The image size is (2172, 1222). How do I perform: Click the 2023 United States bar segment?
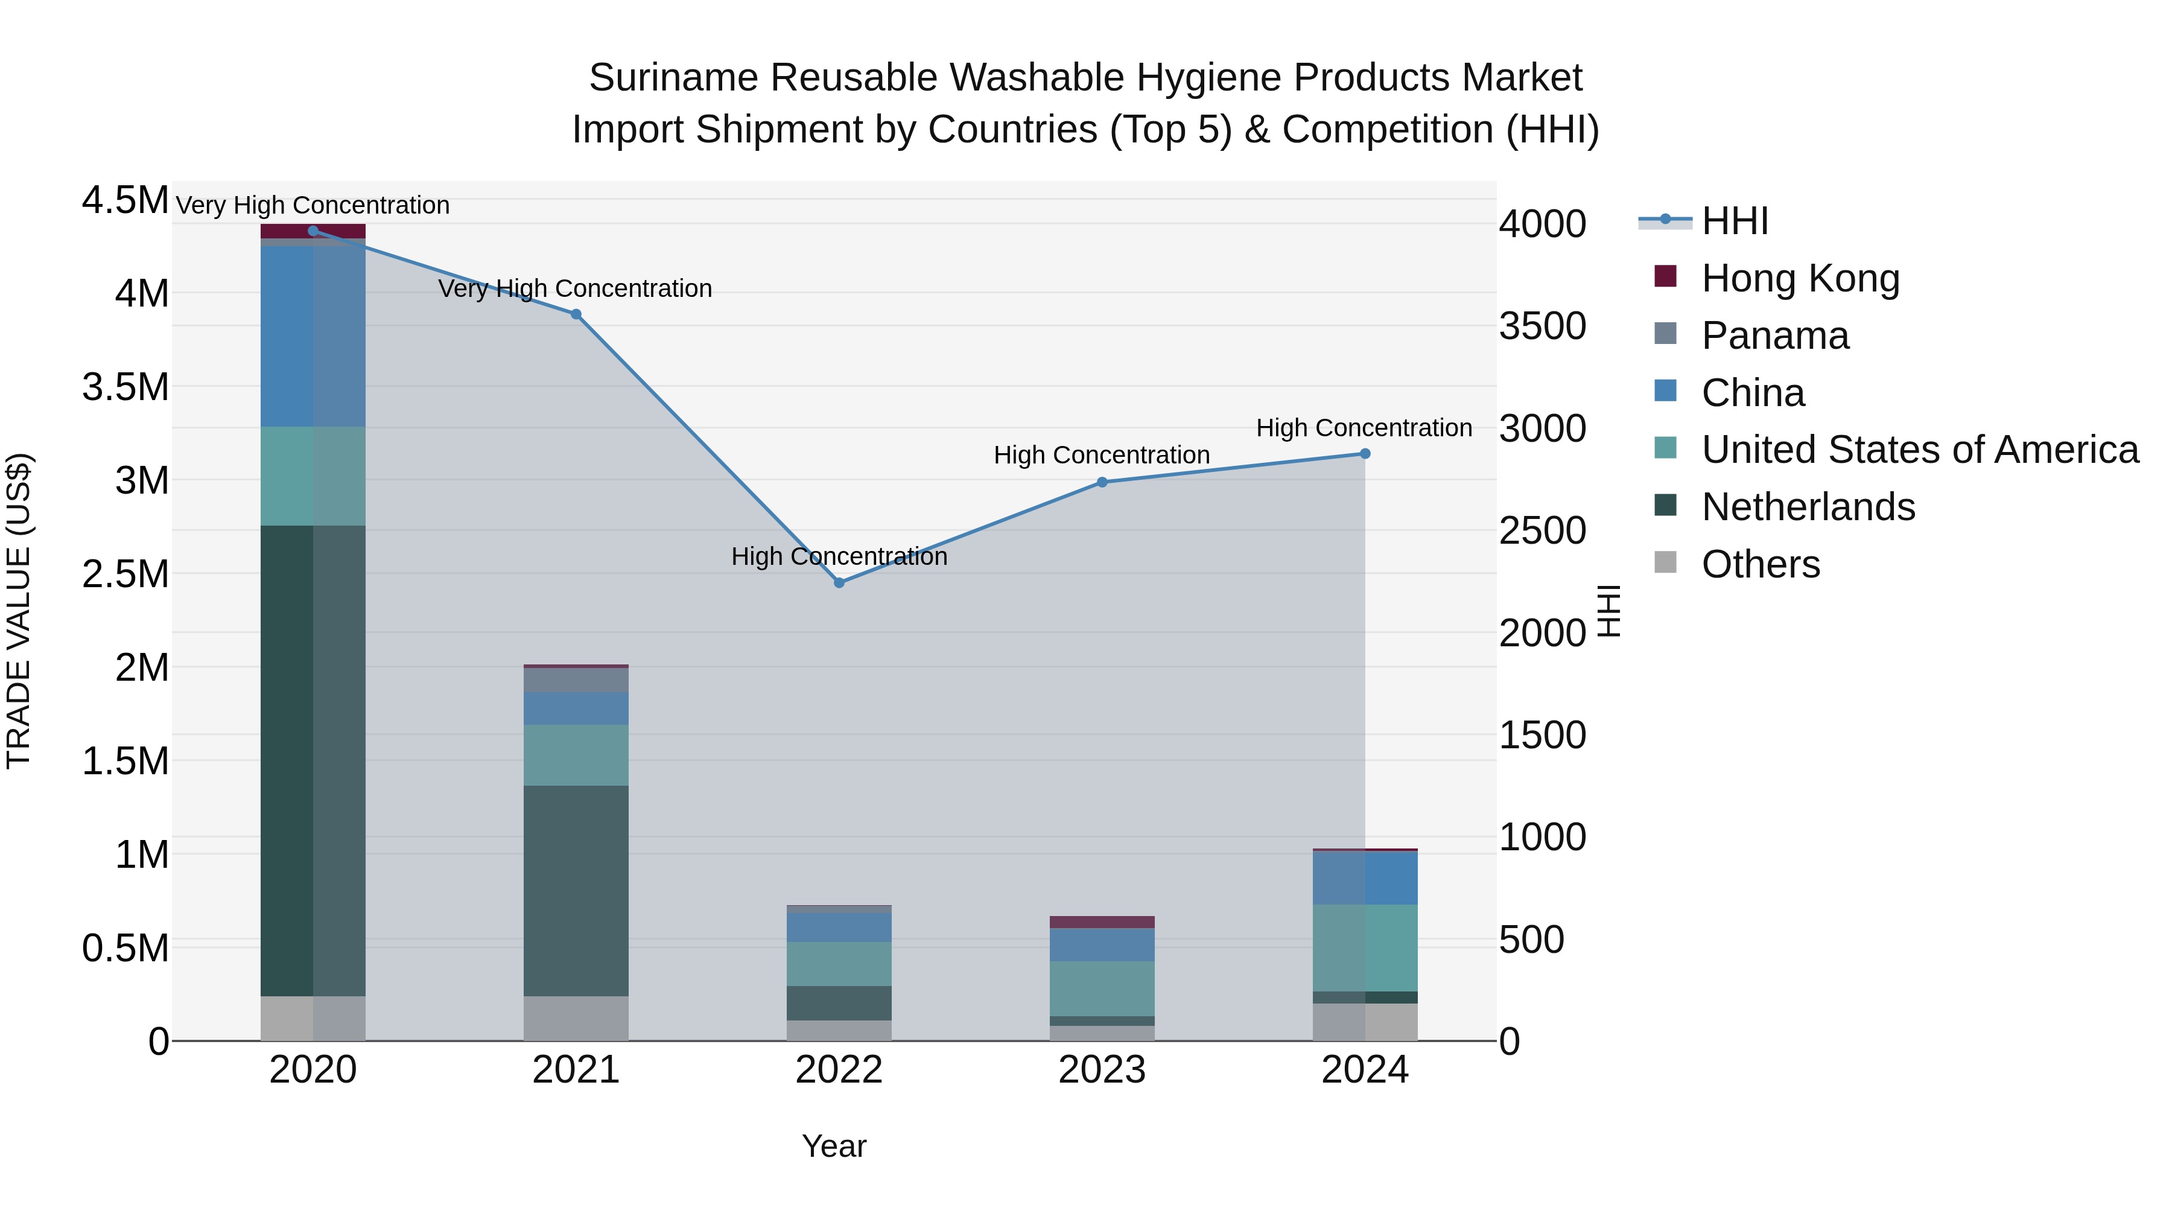(1102, 988)
